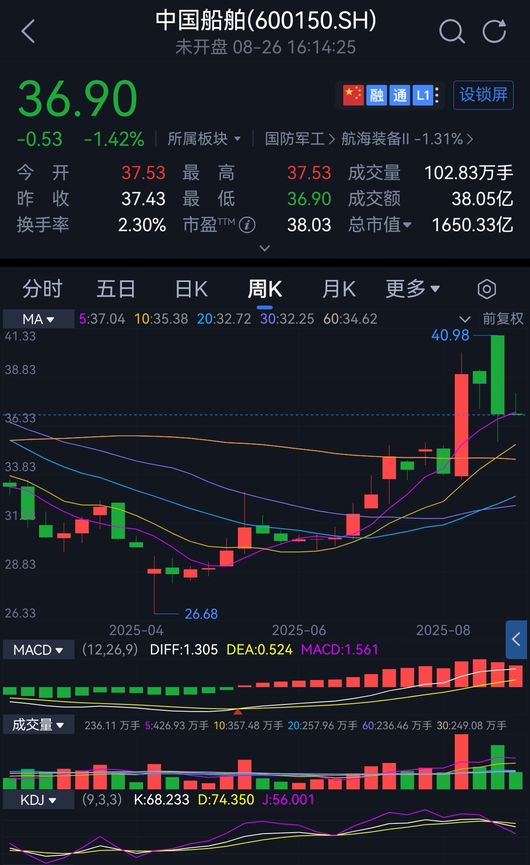
Task: Refresh quote data icon
Action: click(x=494, y=32)
